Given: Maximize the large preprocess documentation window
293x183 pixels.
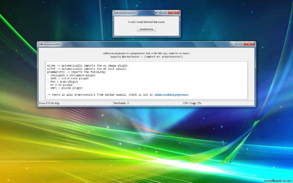Looking at the screenshot, I should point(240,44).
